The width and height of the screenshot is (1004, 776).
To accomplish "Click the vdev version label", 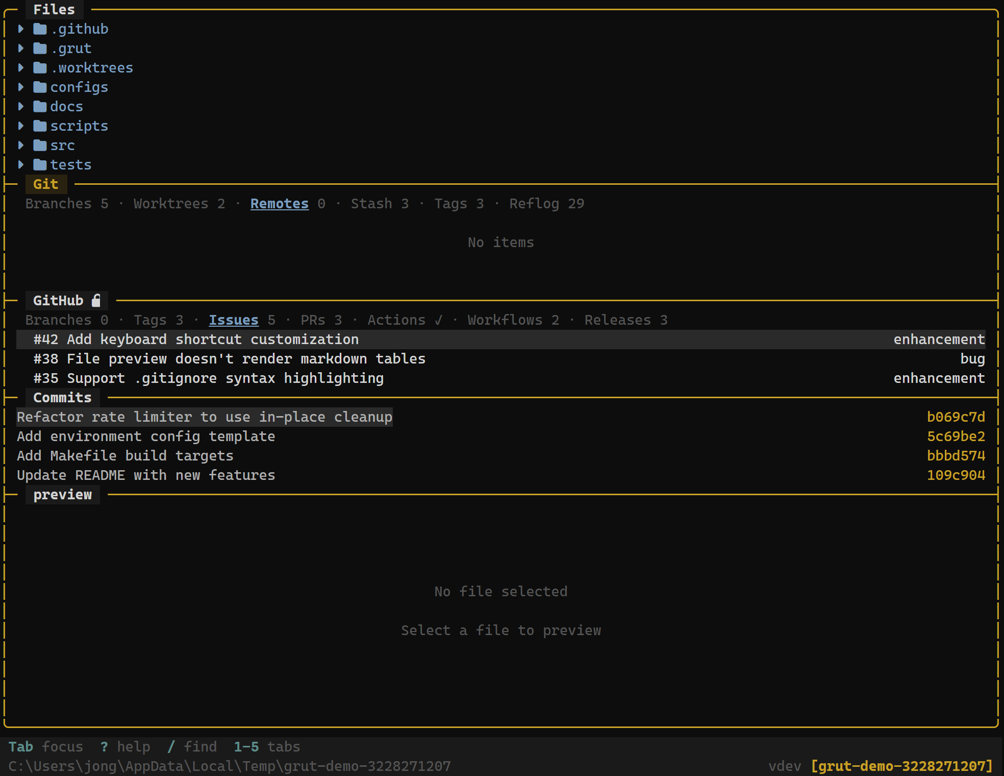I will pyautogui.click(x=785, y=766).
